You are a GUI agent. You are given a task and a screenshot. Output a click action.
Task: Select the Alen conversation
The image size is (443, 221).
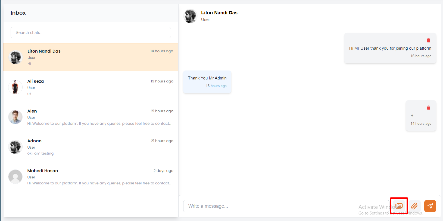91,117
